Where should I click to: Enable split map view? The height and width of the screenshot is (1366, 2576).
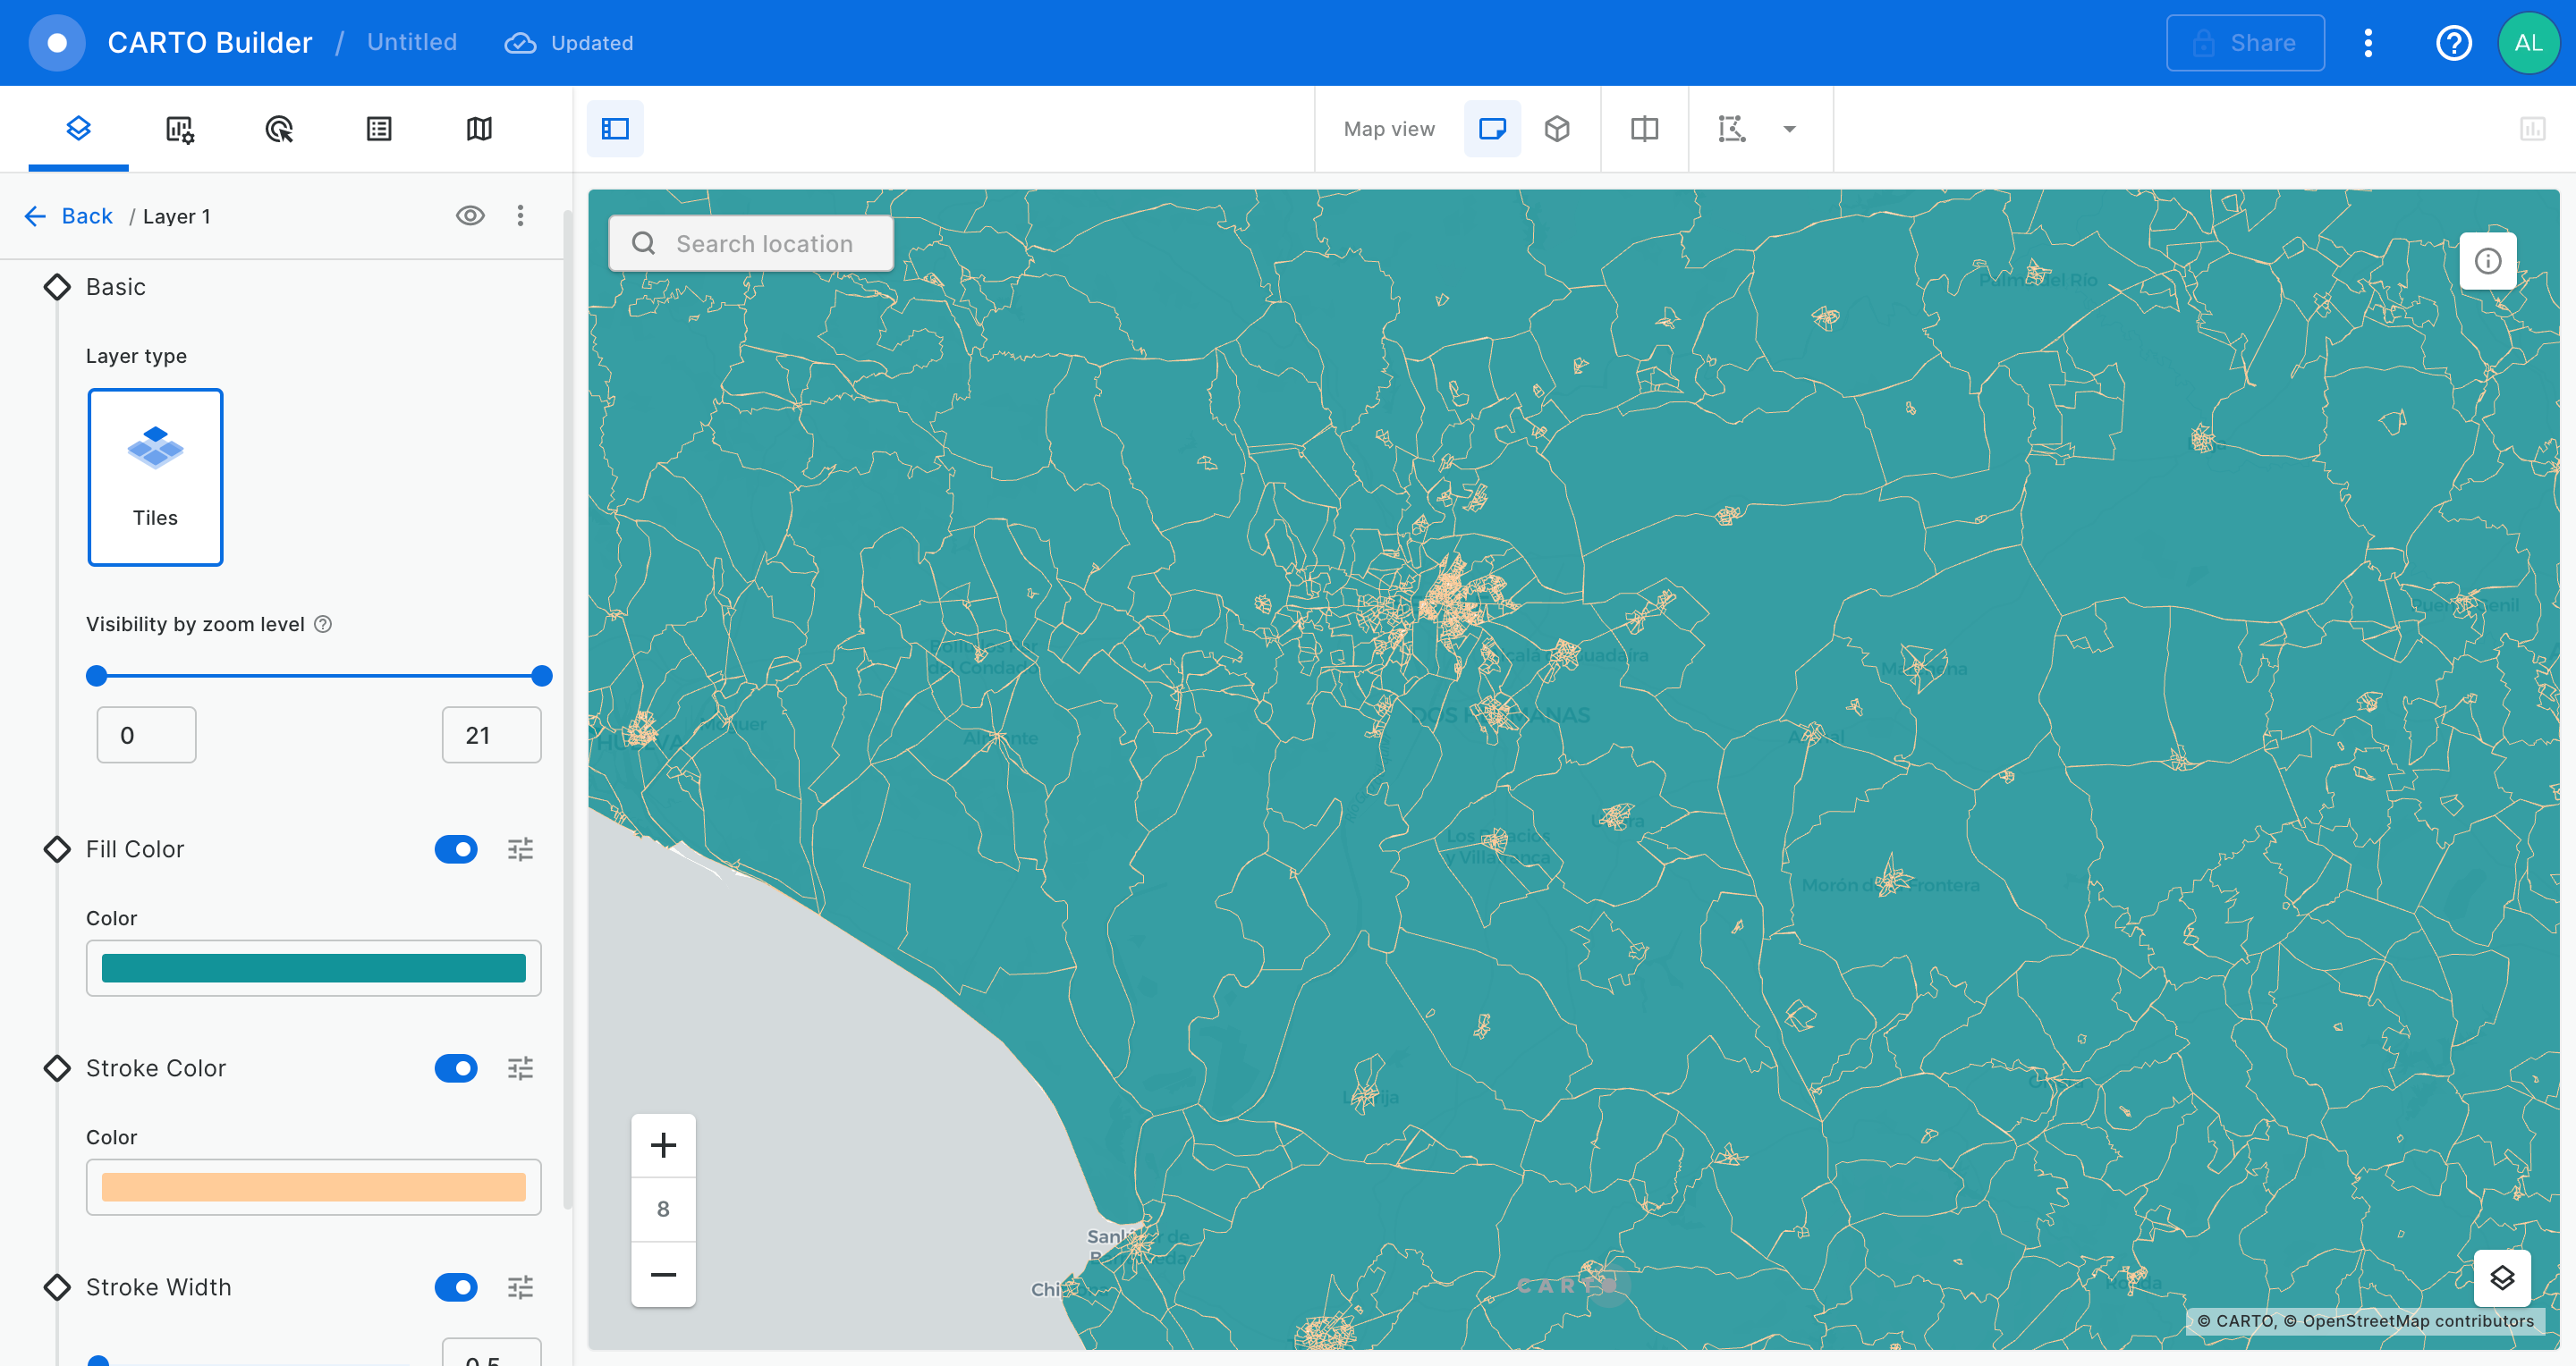pyautogui.click(x=1644, y=129)
